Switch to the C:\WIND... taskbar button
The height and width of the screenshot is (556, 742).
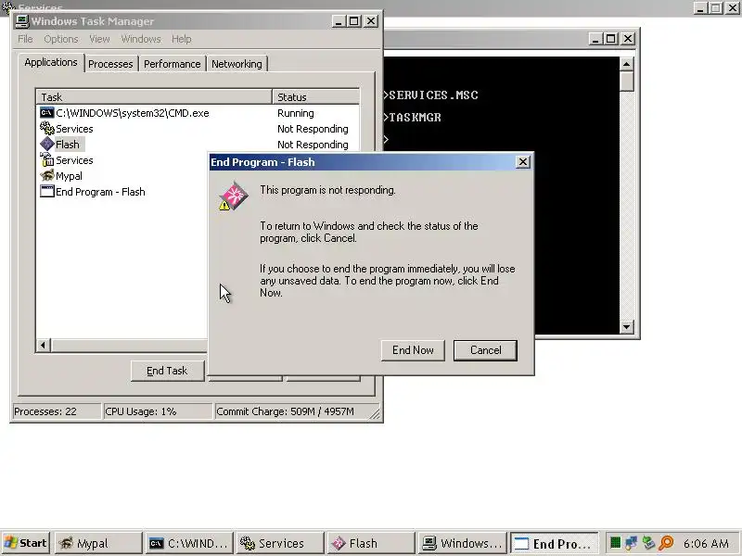click(x=189, y=543)
